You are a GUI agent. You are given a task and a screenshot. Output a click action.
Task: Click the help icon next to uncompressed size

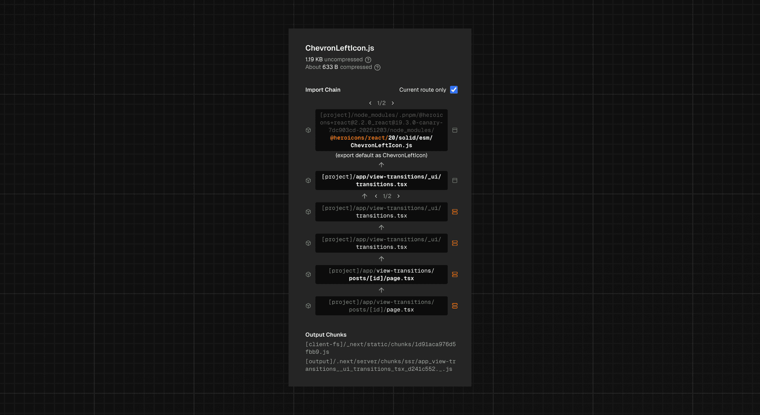[368, 59]
